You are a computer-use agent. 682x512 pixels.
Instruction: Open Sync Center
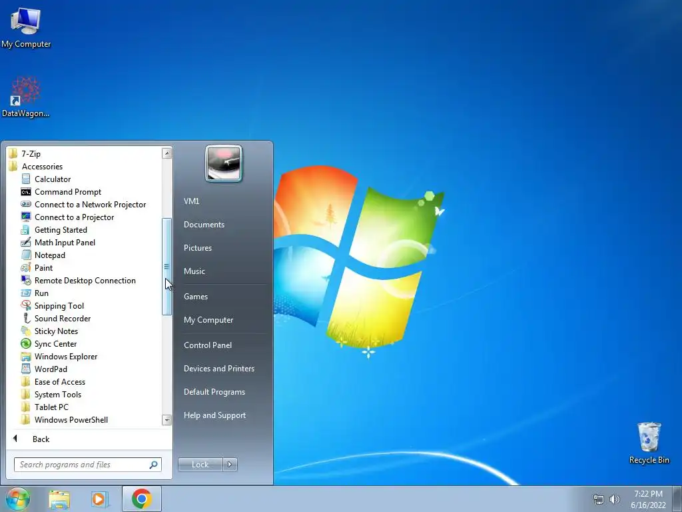[55, 343]
